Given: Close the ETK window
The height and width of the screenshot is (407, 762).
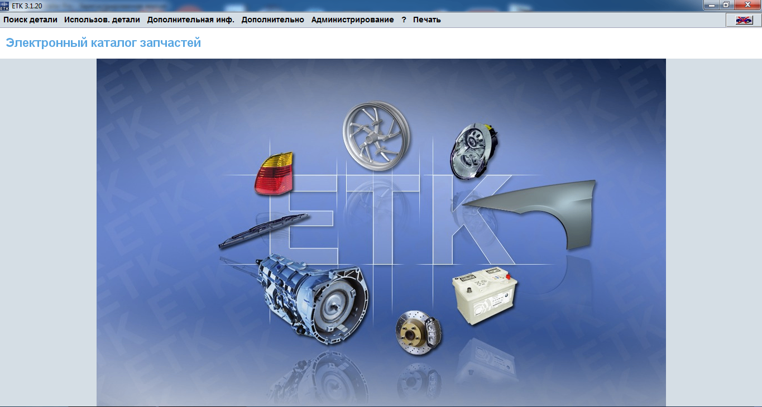Looking at the screenshot, I should (746, 4).
